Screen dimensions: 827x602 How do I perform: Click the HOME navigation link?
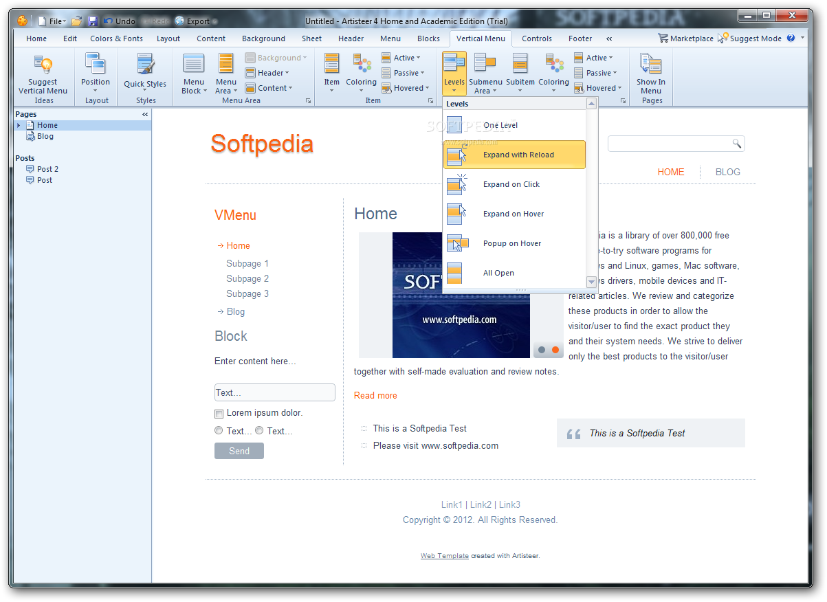[671, 172]
